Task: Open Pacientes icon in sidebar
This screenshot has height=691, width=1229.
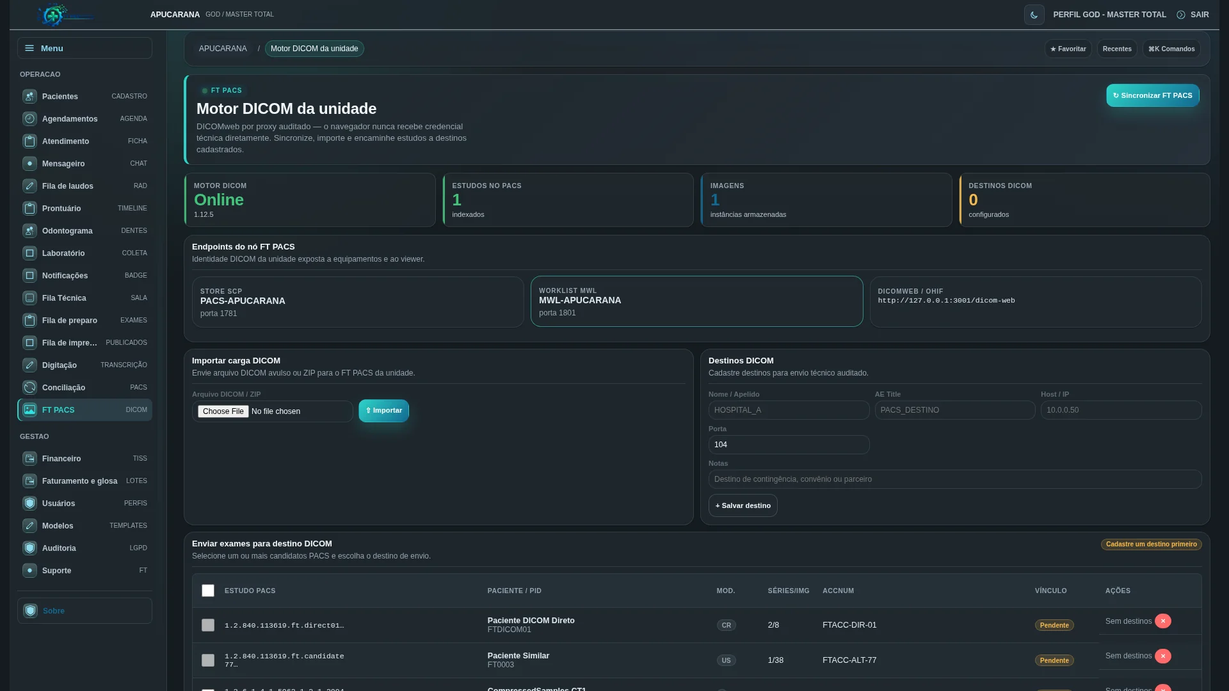Action: (29, 97)
